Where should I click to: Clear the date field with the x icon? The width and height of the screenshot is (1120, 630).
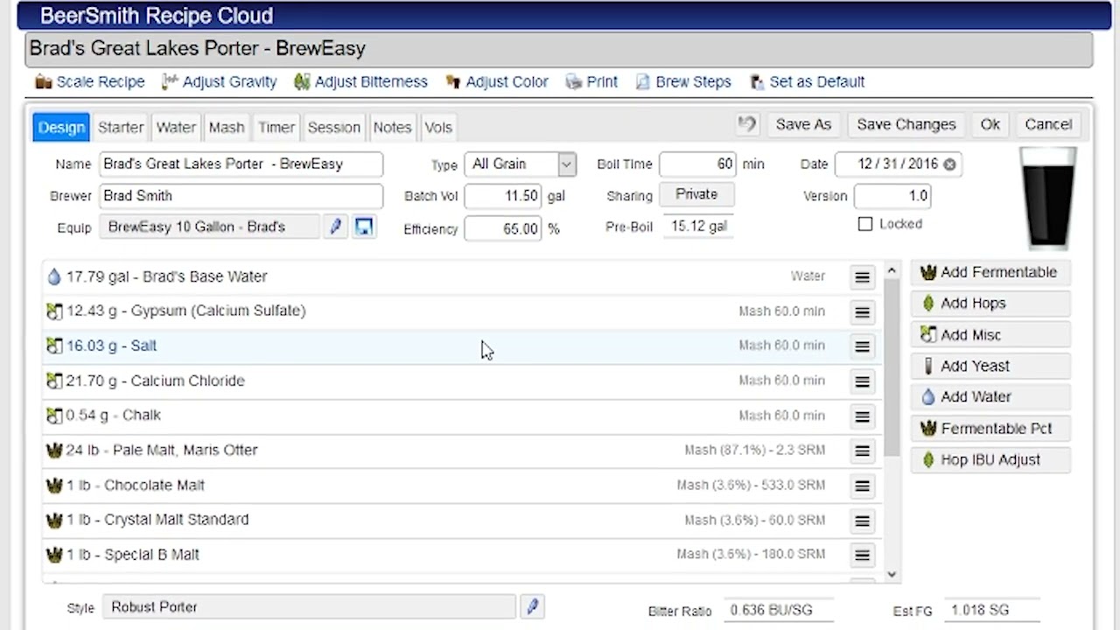click(949, 164)
